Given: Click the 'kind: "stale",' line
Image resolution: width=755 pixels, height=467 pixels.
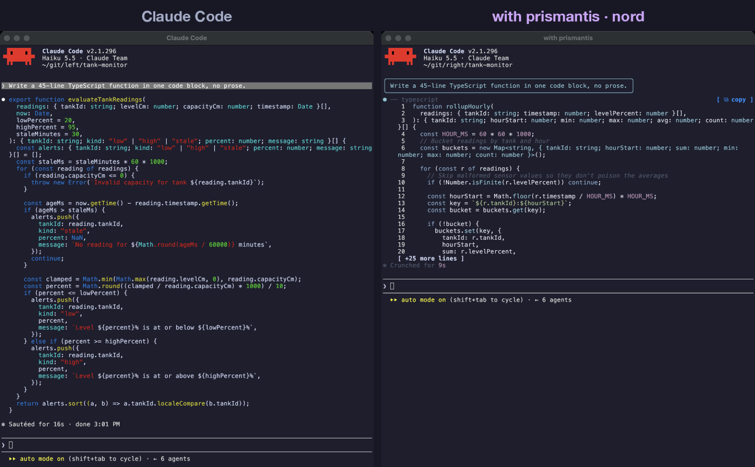Looking at the screenshot, I should point(64,231).
